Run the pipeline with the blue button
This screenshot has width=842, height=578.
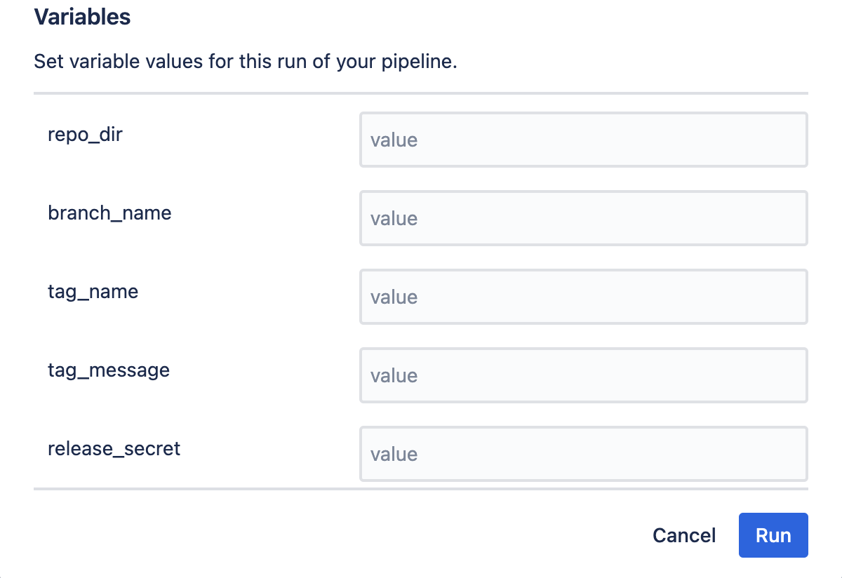coord(773,535)
